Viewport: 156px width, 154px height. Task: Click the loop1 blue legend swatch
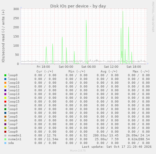pyautogui.click(x=5, y=79)
